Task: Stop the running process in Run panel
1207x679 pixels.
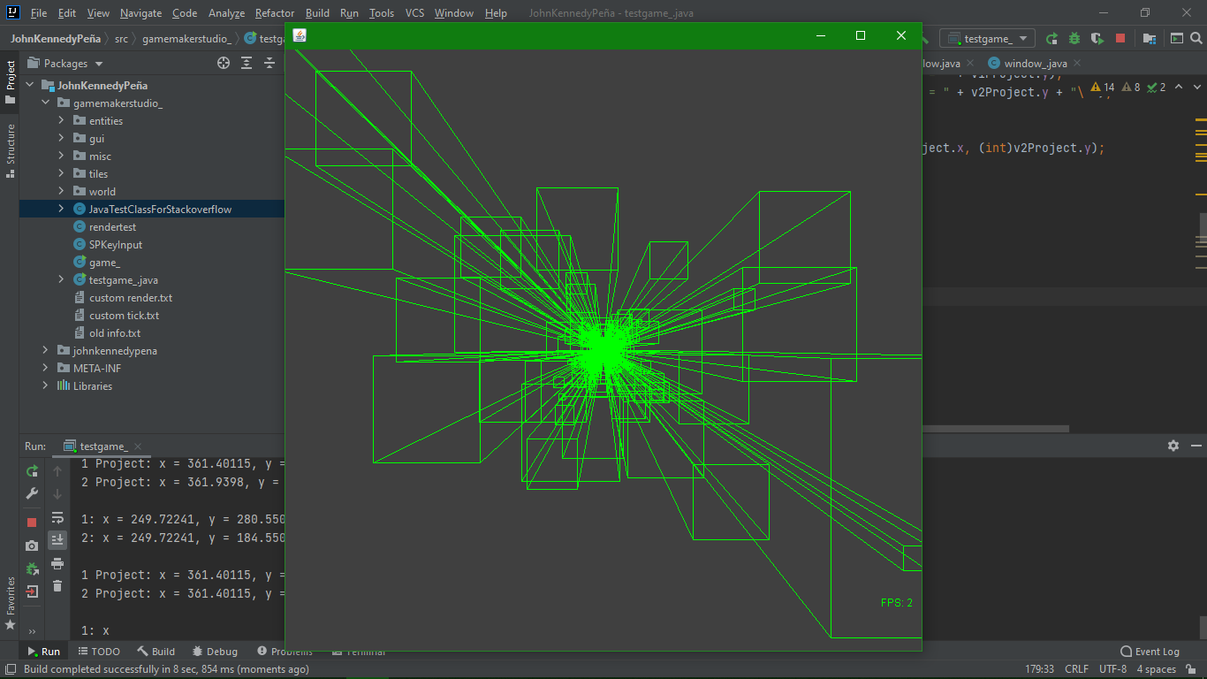Action: [x=33, y=522]
